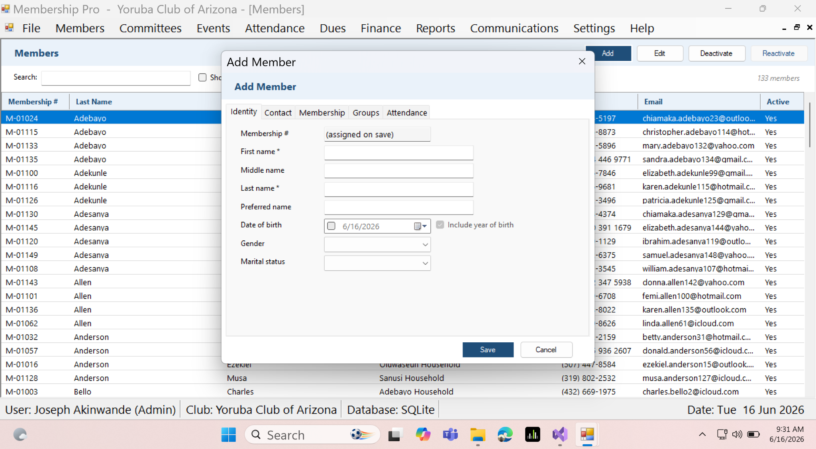Open the Reports menu

435,28
